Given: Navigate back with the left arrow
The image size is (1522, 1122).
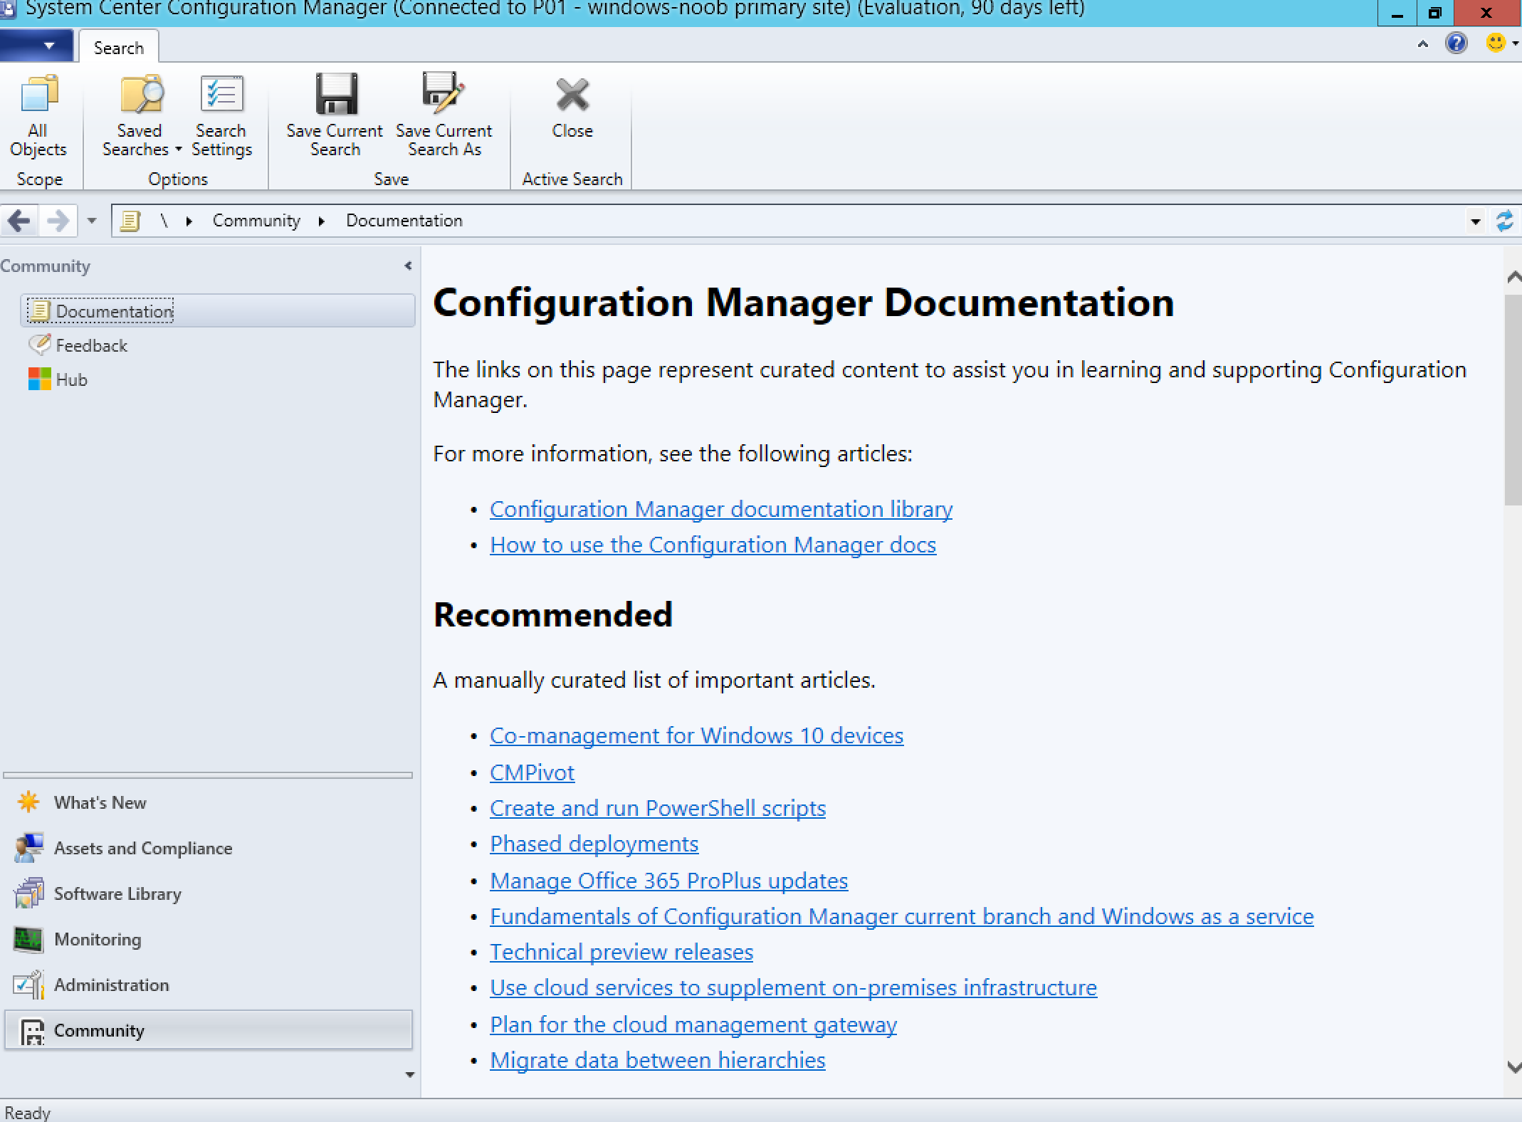Looking at the screenshot, I should [19, 221].
